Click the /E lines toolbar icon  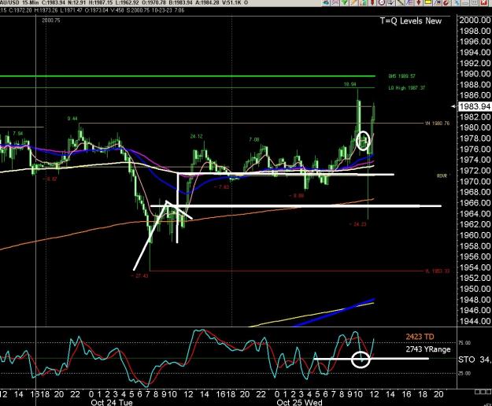409,2
